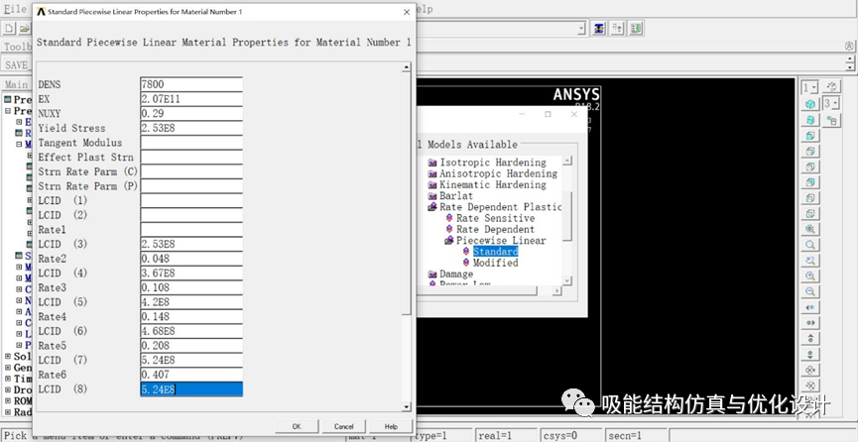Image resolution: width=858 pixels, height=442 pixels.
Task: Select Isotropic Hardening in material models
Action: click(x=492, y=163)
